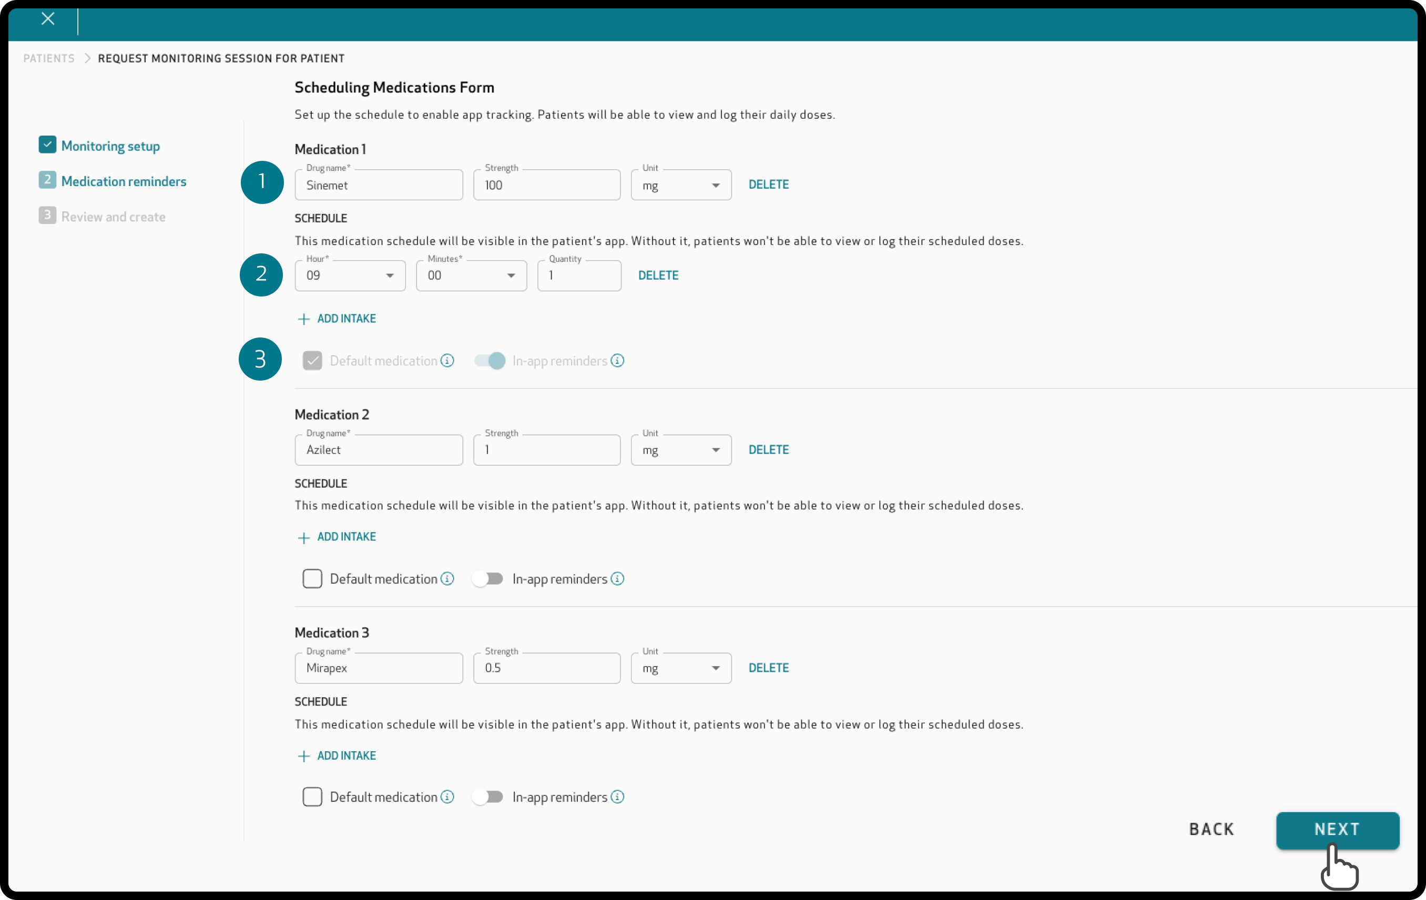Close the form with the X icon
This screenshot has width=1426, height=900.
(x=48, y=19)
